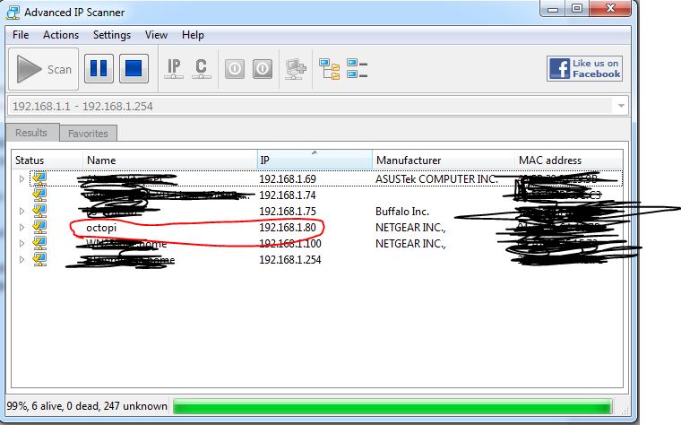
Task: Open the Settings menu
Action: 112,35
